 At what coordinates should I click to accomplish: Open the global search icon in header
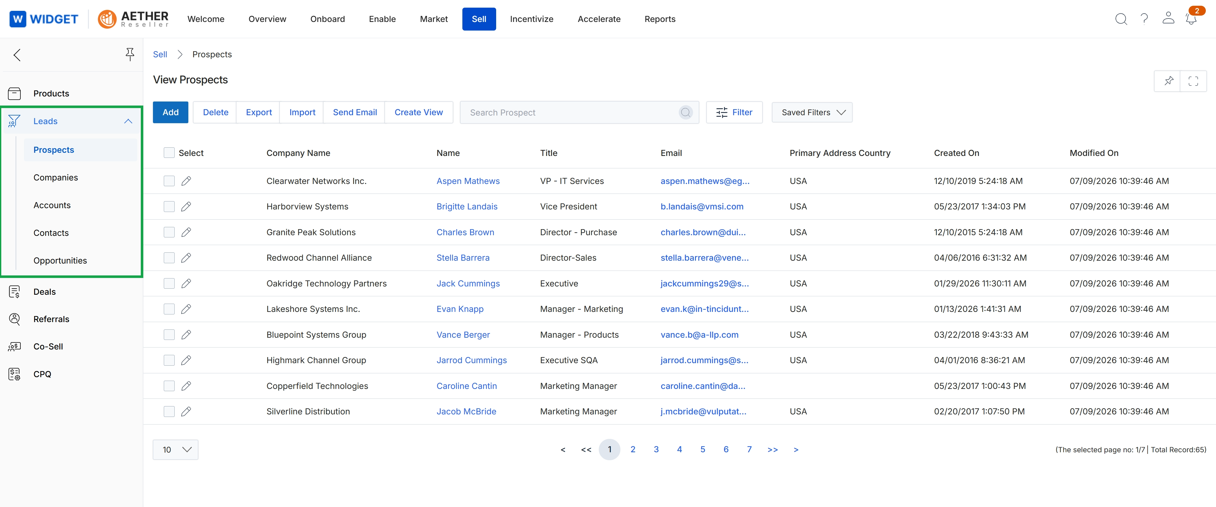coord(1121,19)
